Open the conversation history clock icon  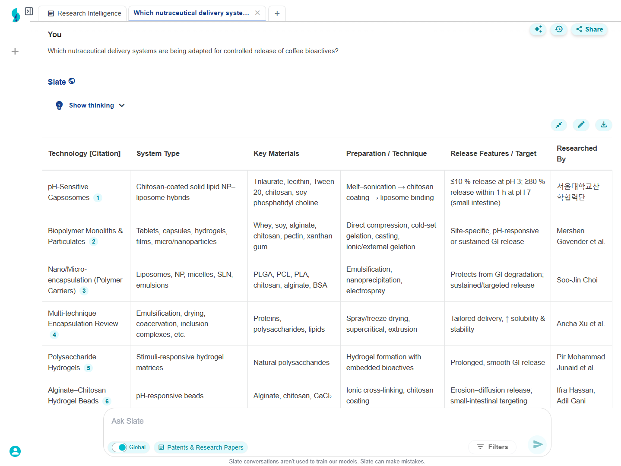tap(559, 29)
